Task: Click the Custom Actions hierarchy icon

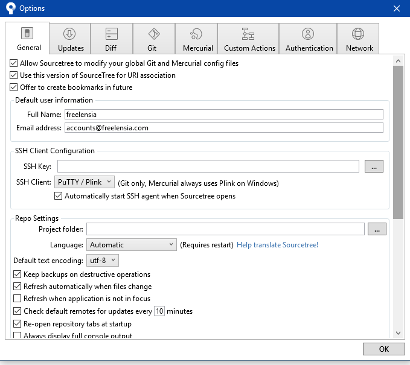Action: [248, 34]
